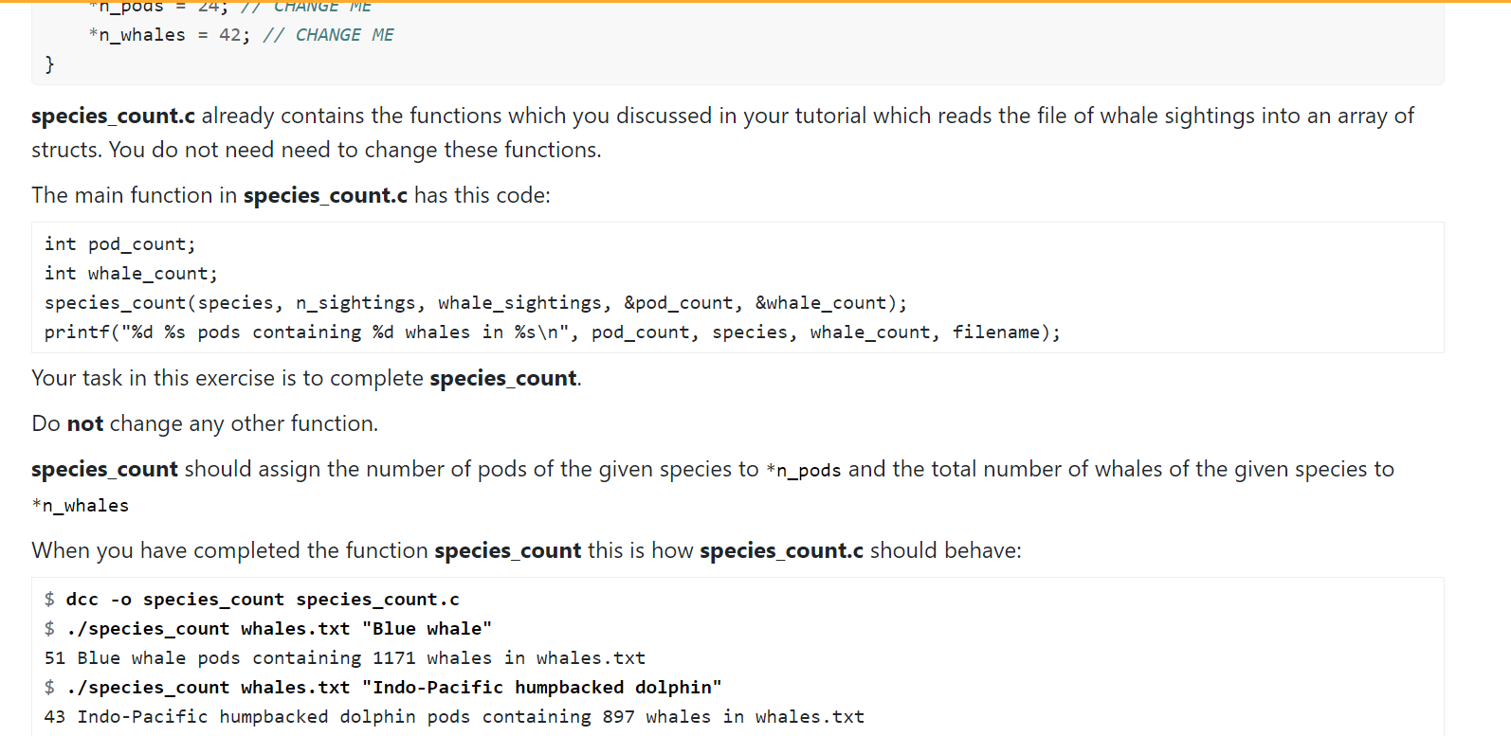Click the 'int whale_count;' code line

coord(131,274)
